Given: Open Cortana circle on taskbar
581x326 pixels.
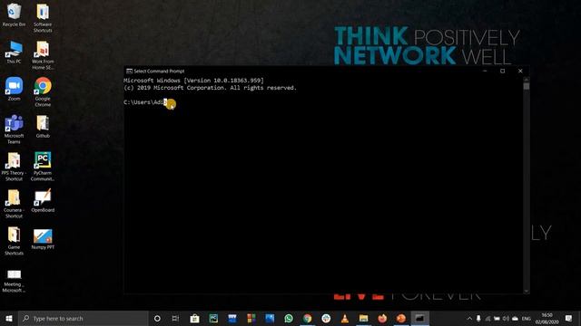Looking at the screenshot, I should tap(157, 318).
